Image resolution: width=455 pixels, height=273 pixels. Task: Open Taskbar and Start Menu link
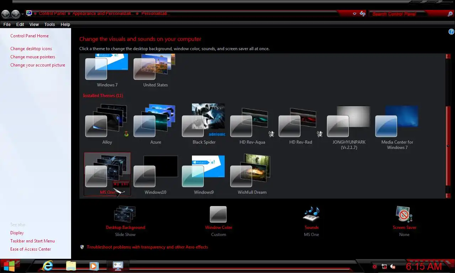coord(32,241)
